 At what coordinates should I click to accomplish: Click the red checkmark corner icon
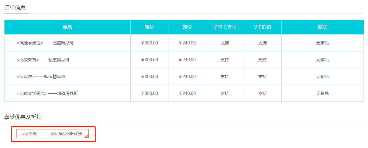pyautogui.click(x=87, y=136)
